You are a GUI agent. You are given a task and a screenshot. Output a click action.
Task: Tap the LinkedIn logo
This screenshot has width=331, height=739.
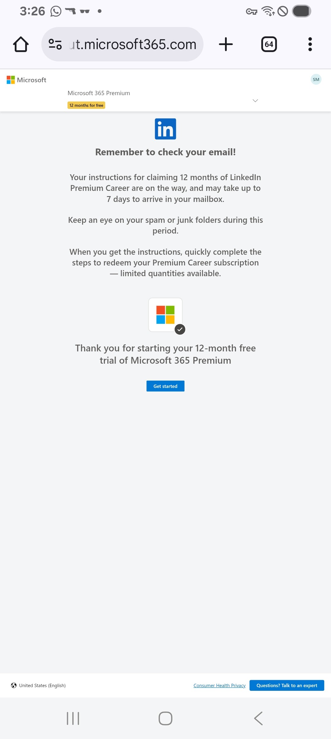coord(165,129)
